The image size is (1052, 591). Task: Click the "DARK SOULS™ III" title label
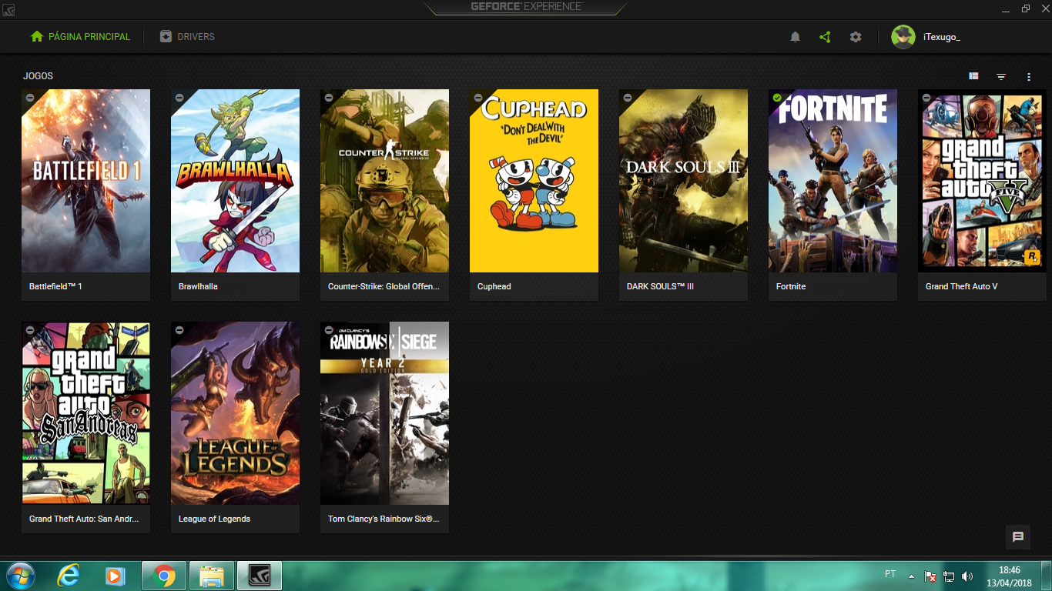coord(661,286)
